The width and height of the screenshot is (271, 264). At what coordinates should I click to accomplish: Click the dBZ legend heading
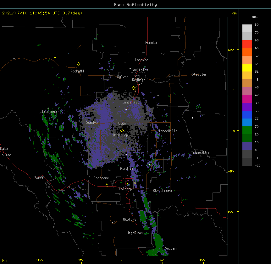255,17
